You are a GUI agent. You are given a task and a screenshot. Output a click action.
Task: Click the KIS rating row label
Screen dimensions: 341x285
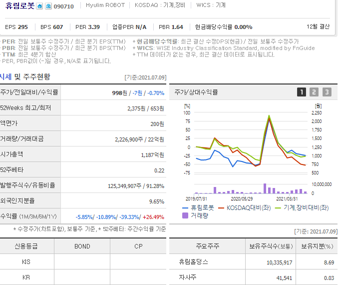pos(26,261)
